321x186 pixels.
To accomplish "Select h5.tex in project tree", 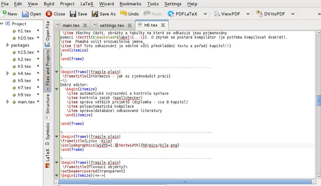I will pyautogui.click(x=24, y=81).
